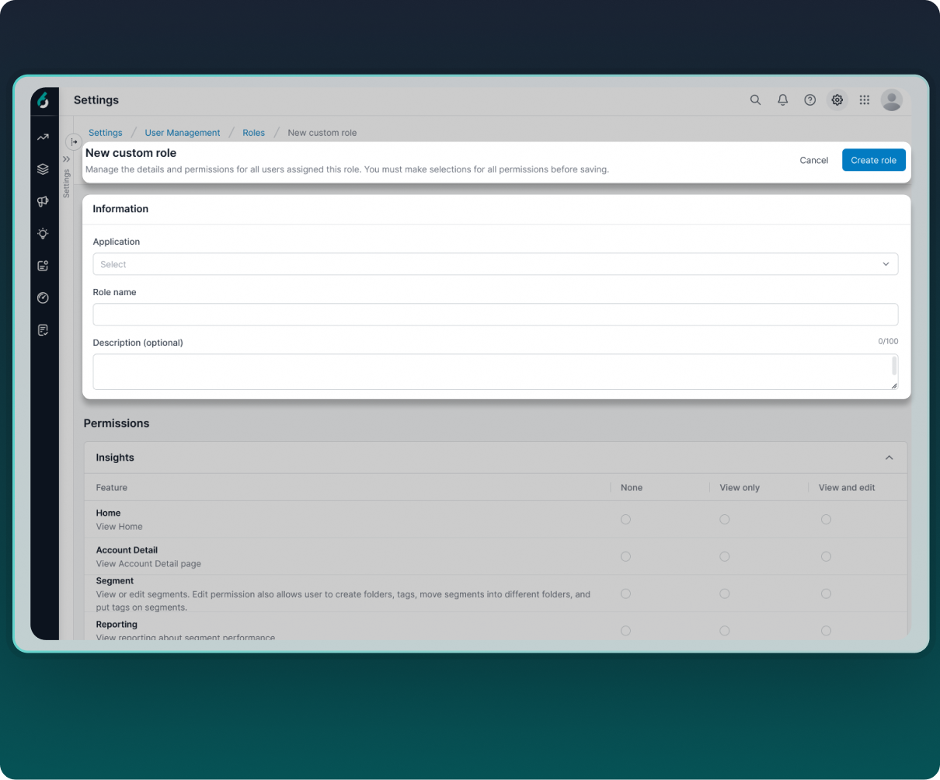Viewport: 940px width, 780px height.
Task: Open the card-with-dot sidebar icon above the gauge
Action: [x=43, y=266]
